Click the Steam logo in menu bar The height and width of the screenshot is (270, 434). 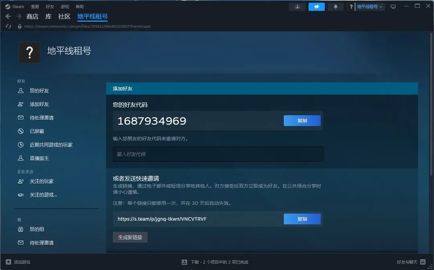coord(8,7)
